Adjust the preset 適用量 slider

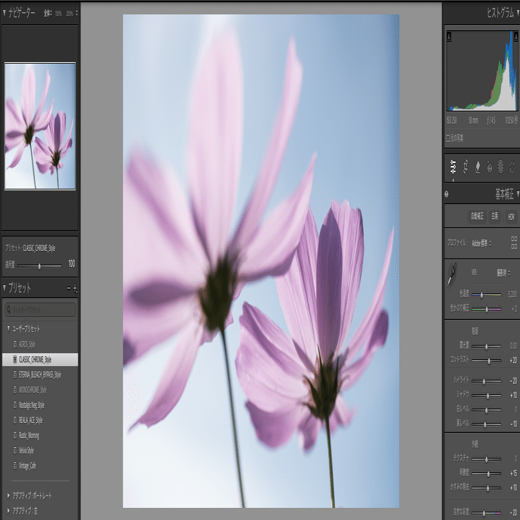39,266
